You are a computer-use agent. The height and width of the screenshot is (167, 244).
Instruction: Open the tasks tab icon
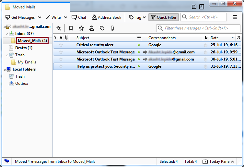click(x=202, y=7)
